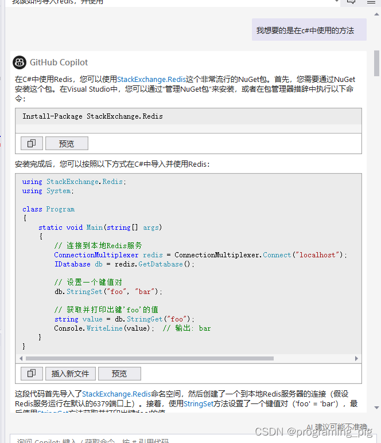Preview the Install-Package command block
Viewport: 381px width, 443px height.
[x=67, y=143]
